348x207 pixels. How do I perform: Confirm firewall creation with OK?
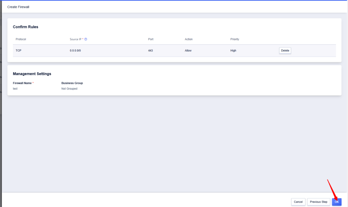pos(337,202)
